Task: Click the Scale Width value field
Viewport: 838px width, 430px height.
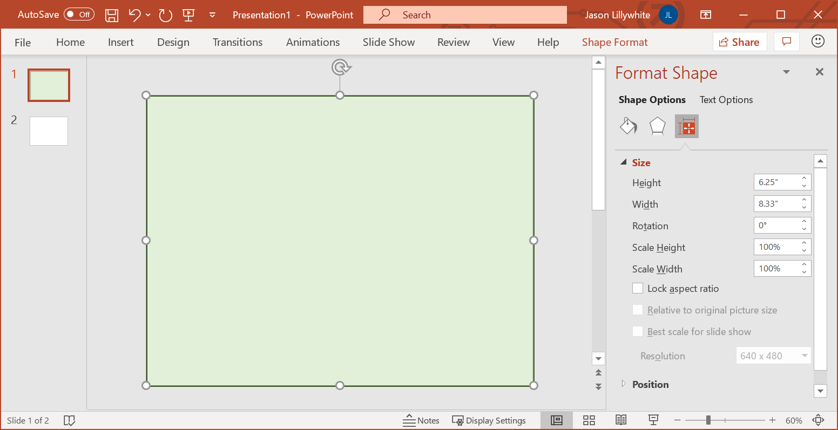Action: [775, 269]
